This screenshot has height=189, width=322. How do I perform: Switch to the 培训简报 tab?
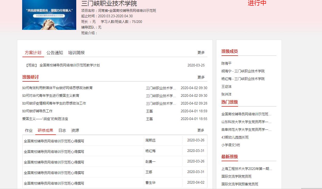point(76,53)
